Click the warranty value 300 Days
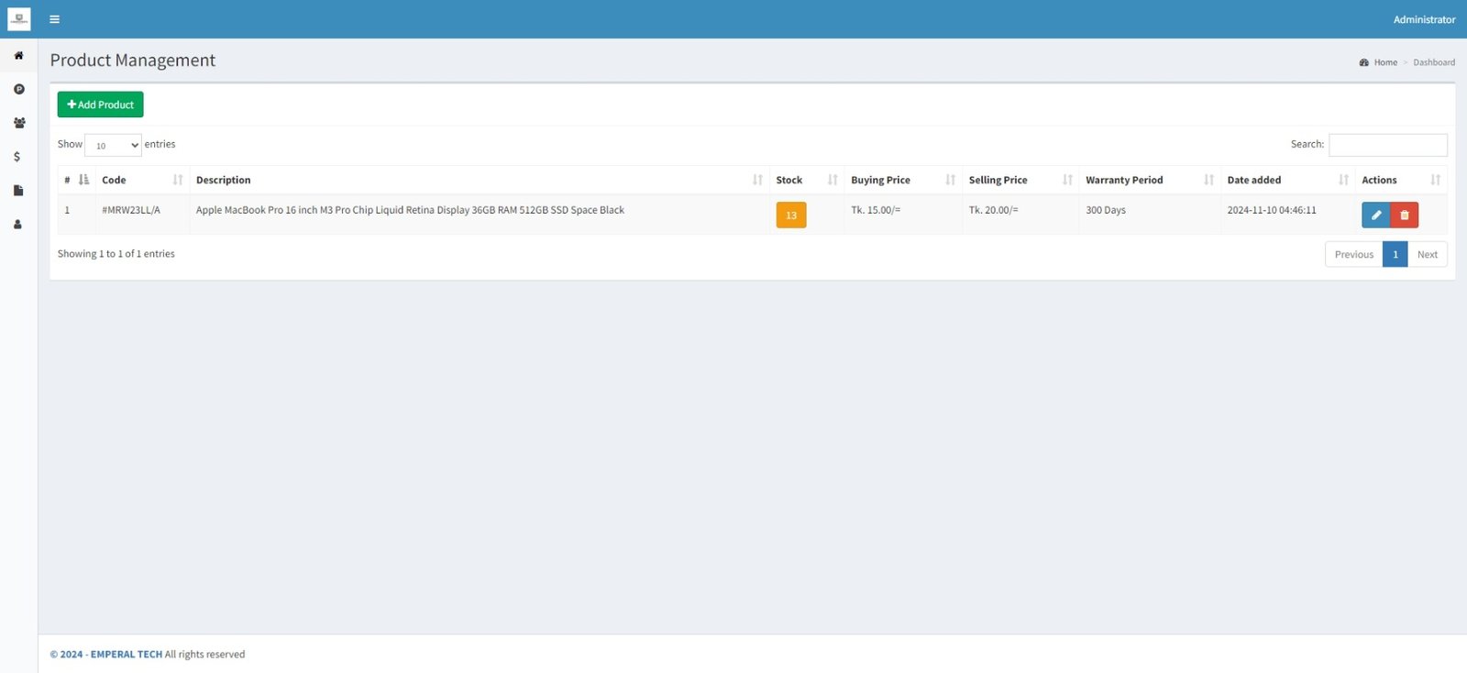 pyautogui.click(x=1106, y=210)
